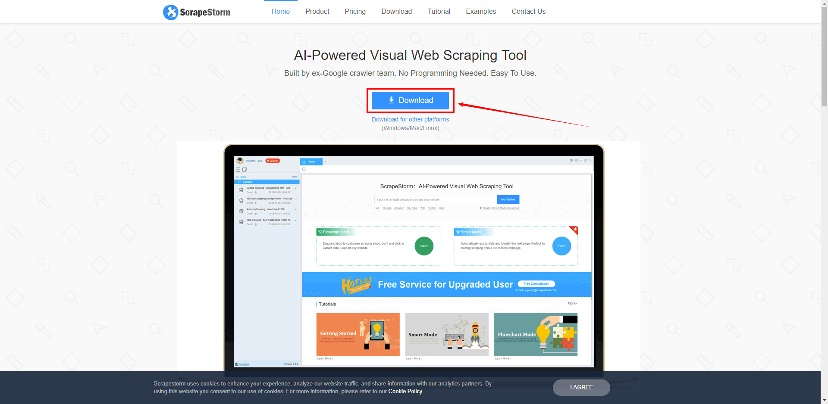Click the Get Started button in preview
The image size is (828, 404).
508,199
